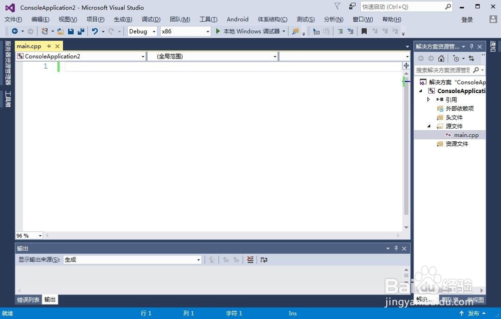Click the Feedback icon near Quick Launch
The image size is (501, 319).
pos(352,7)
